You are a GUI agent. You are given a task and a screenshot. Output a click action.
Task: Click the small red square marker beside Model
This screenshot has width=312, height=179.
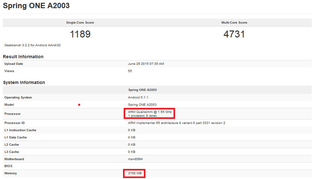[79, 105]
